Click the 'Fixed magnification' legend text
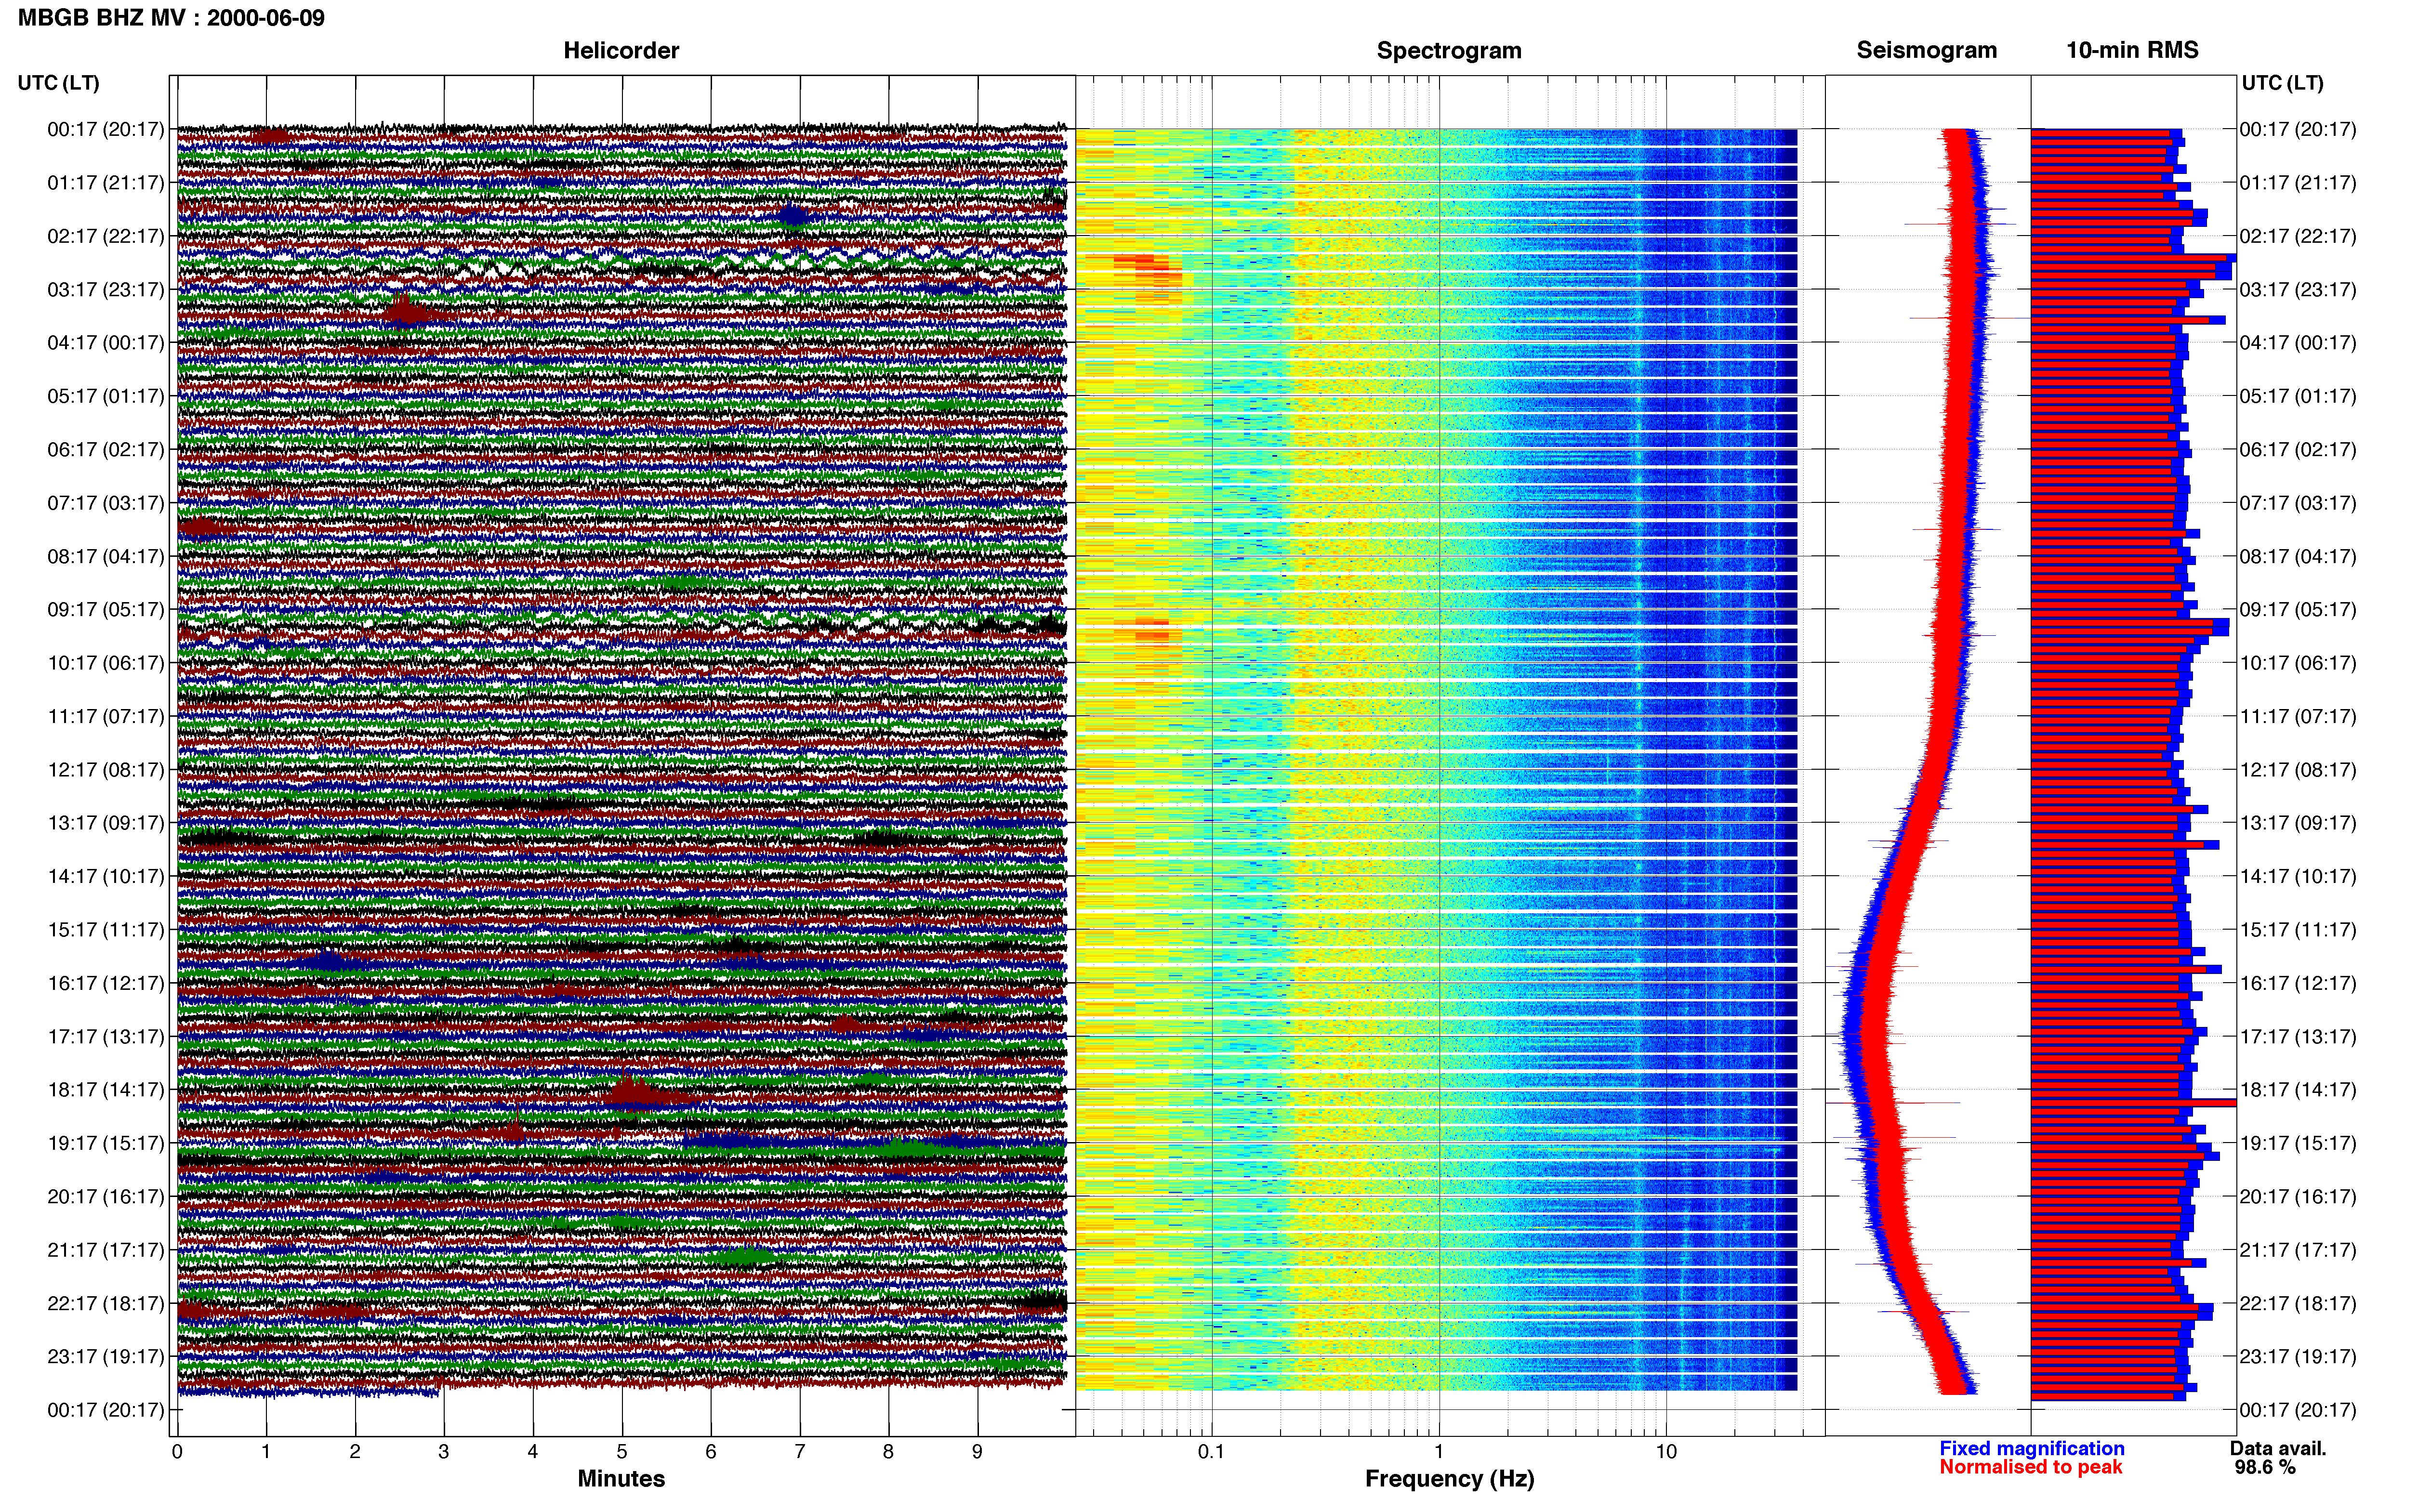2418x1512 pixels. (2031, 1448)
